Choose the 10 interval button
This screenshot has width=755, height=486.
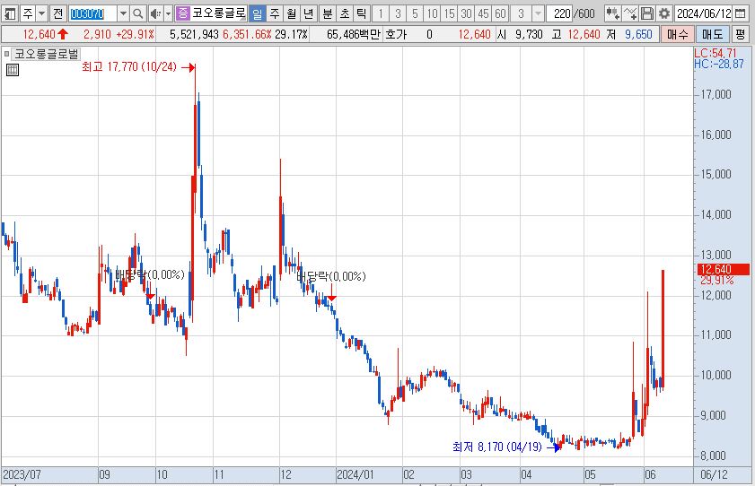[x=433, y=13]
